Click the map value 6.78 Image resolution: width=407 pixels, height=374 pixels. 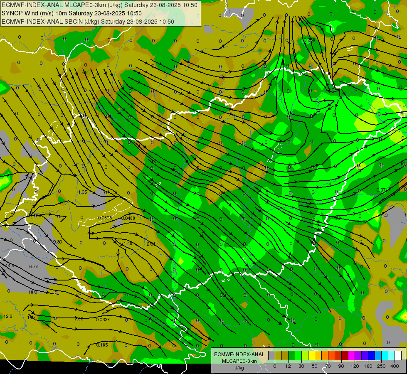pos(34,266)
